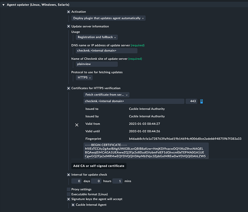Uncheck the Activation option
Image resolution: width=248 pixels, height=212 pixels.
point(69,12)
